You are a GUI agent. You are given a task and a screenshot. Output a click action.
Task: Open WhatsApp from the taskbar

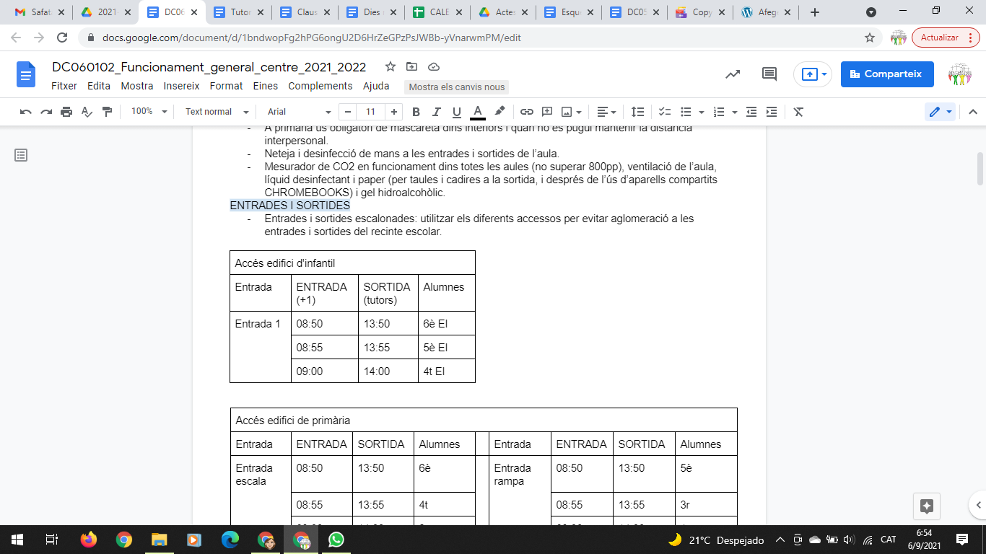[336, 540]
